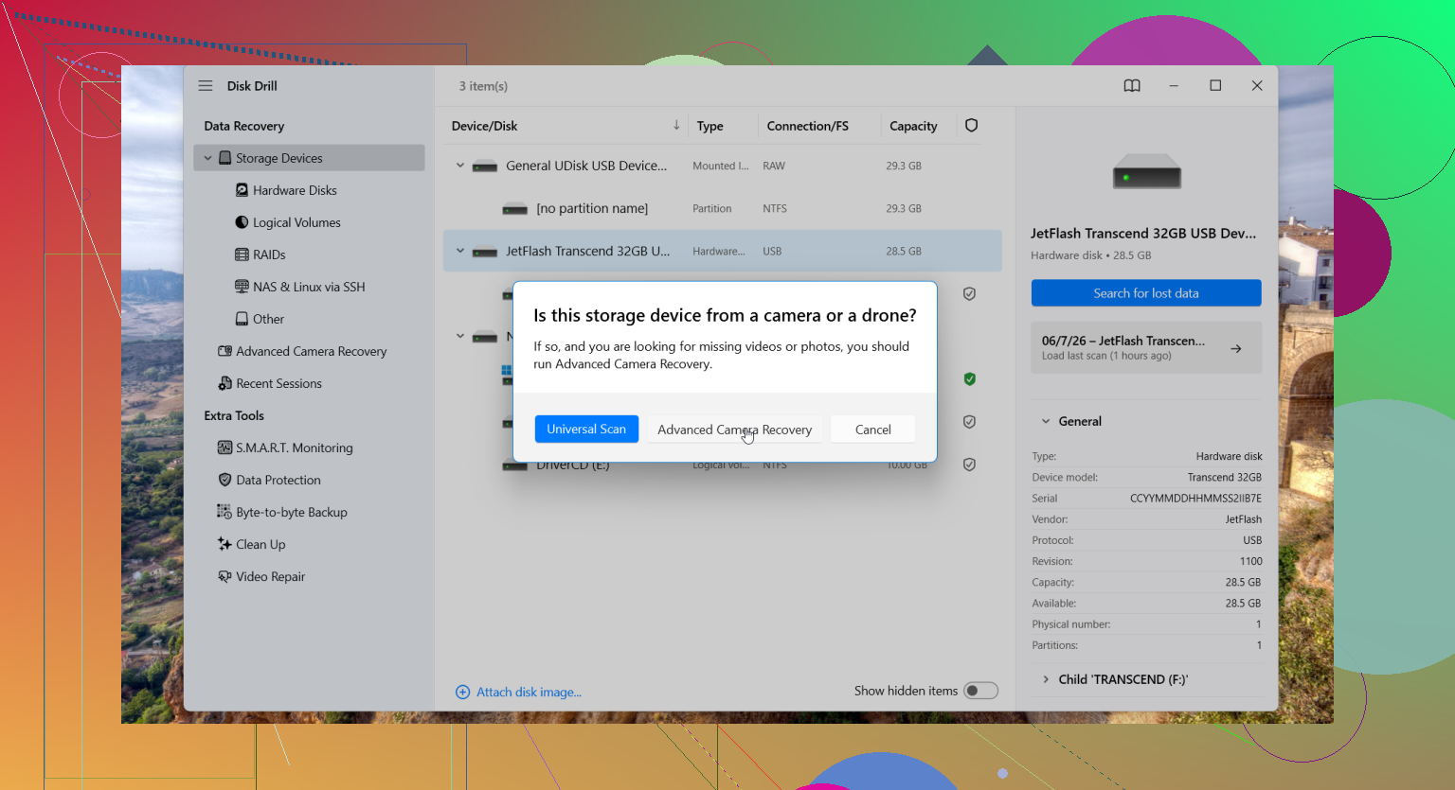
Task: Open the book-shaped help icon in the title bar
Action: (1132, 86)
